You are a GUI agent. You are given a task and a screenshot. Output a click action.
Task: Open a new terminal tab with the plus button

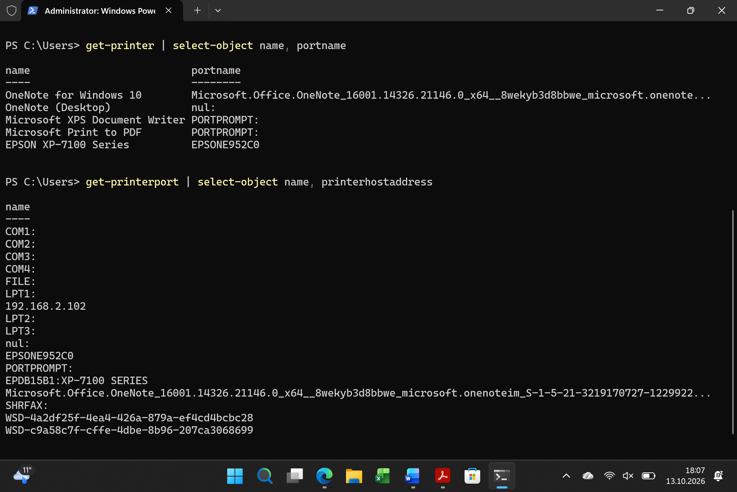pyautogui.click(x=197, y=11)
